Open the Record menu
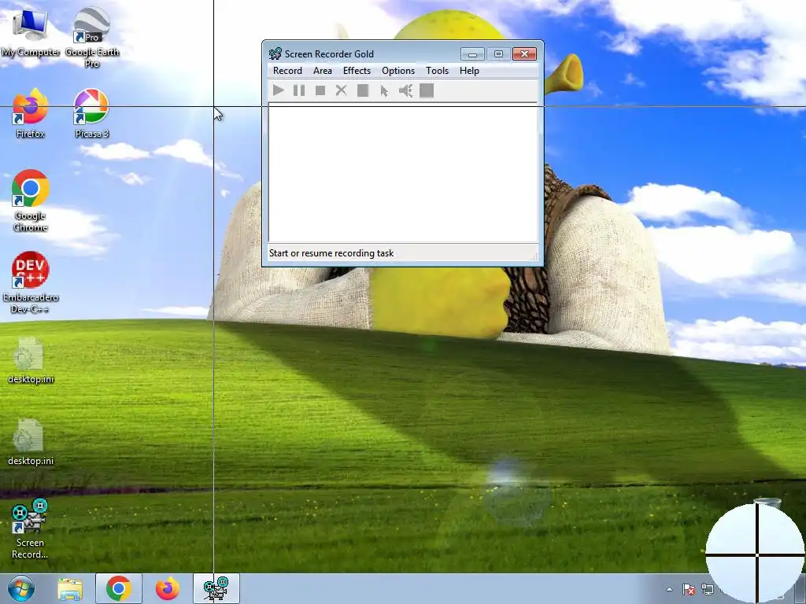The image size is (806, 604). 287,71
